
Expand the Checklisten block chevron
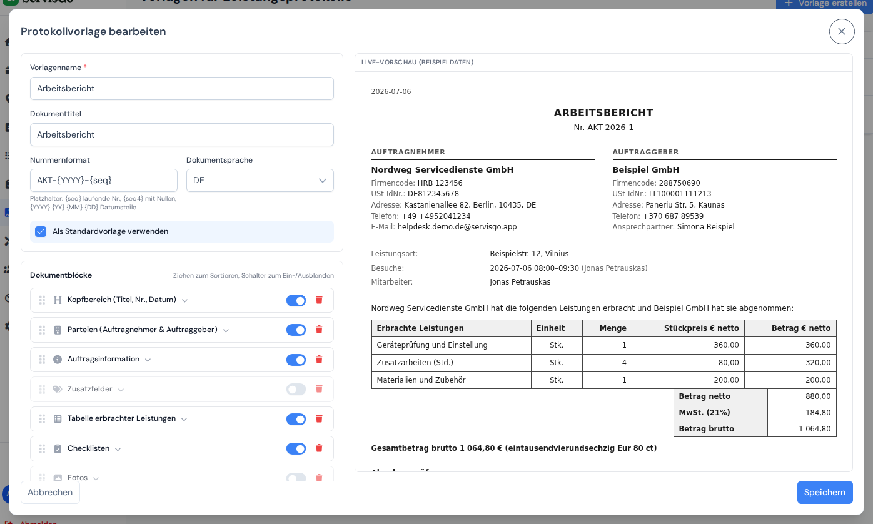click(118, 449)
